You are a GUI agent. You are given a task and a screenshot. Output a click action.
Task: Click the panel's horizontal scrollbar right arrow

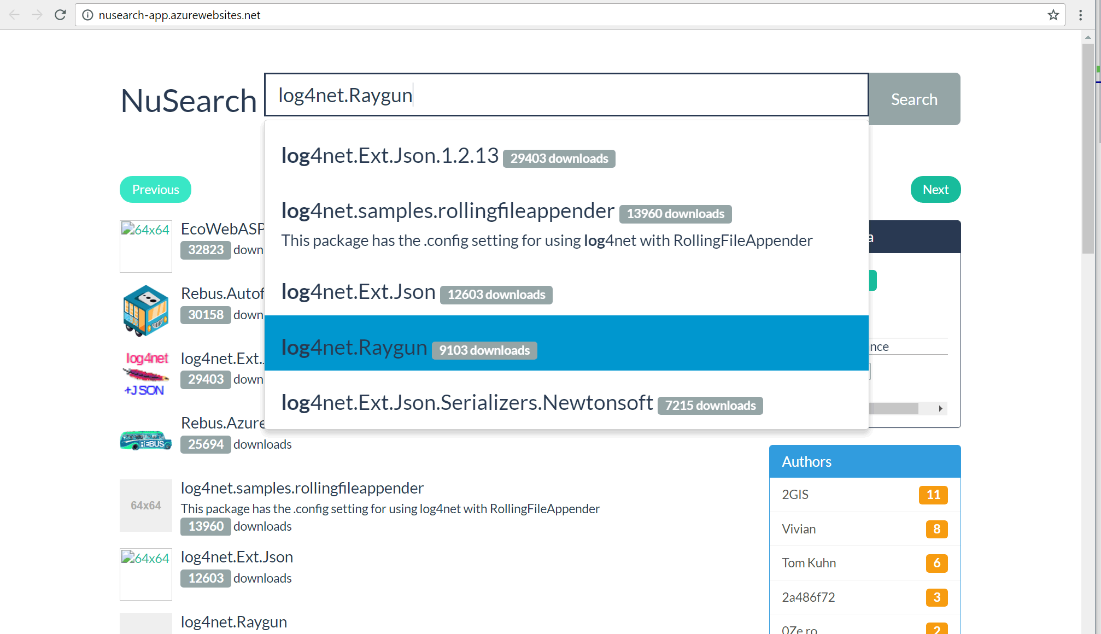tap(940, 408)
